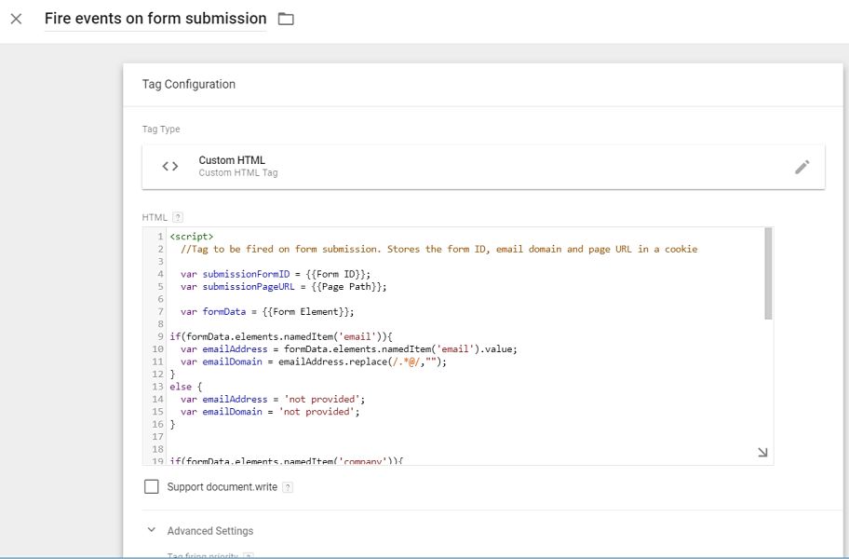Image resolution: width=849 pixels, height=559 pixels.
Task: Open help icon beside Support document.write
Action: tap(288, 487)
